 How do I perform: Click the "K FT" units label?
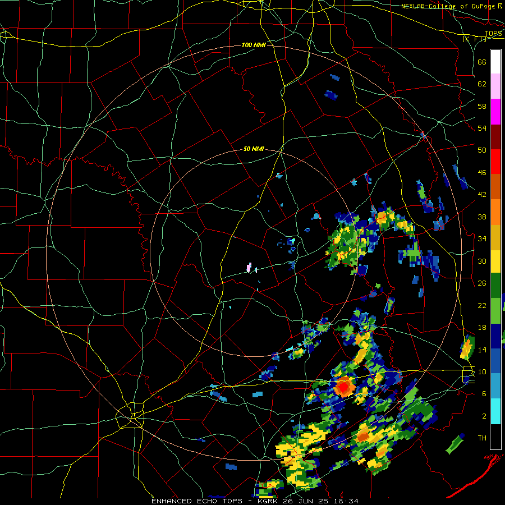click(474, 39)
